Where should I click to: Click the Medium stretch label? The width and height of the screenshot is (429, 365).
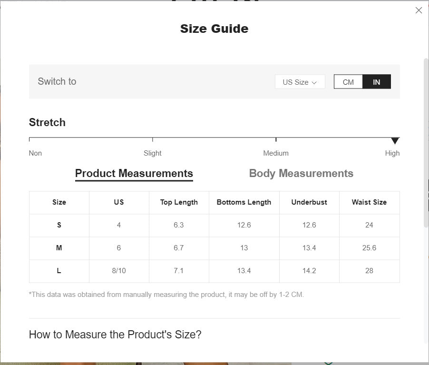point(276,153)
